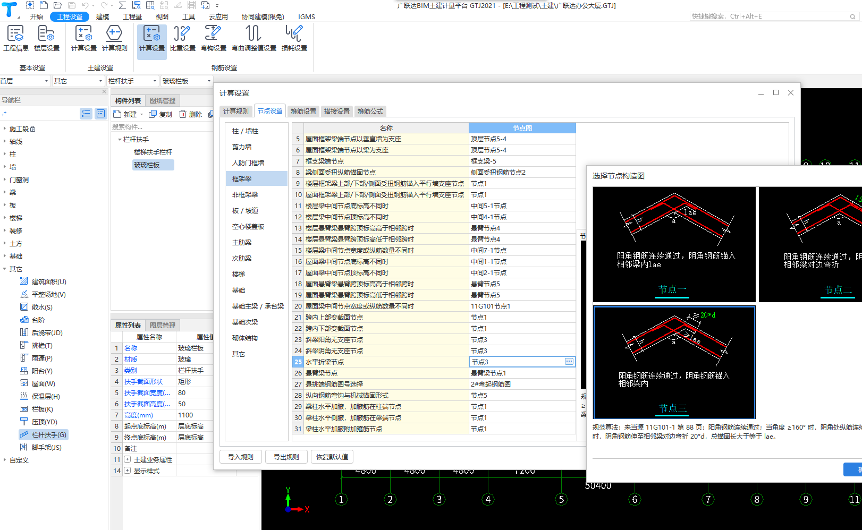Screen dimensions: 862x530
Task: Switch navigation to list view icon
Action: (x=86, y=114)
